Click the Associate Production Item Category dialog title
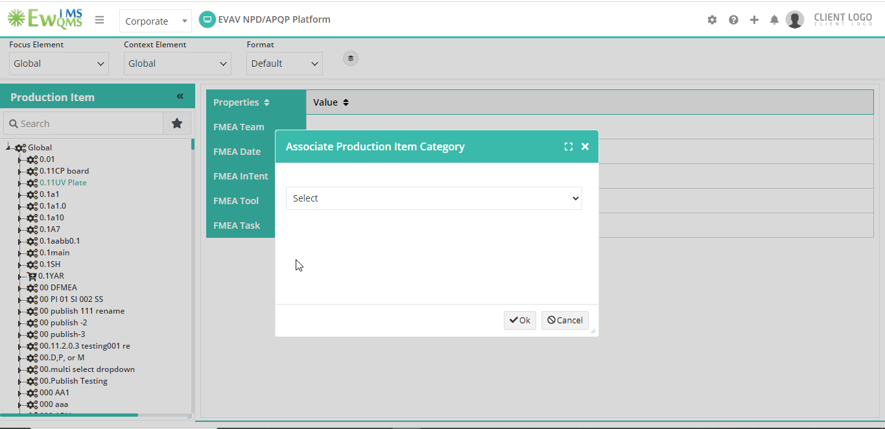Viewport: 885px width, 429px height. coord(375,146)
